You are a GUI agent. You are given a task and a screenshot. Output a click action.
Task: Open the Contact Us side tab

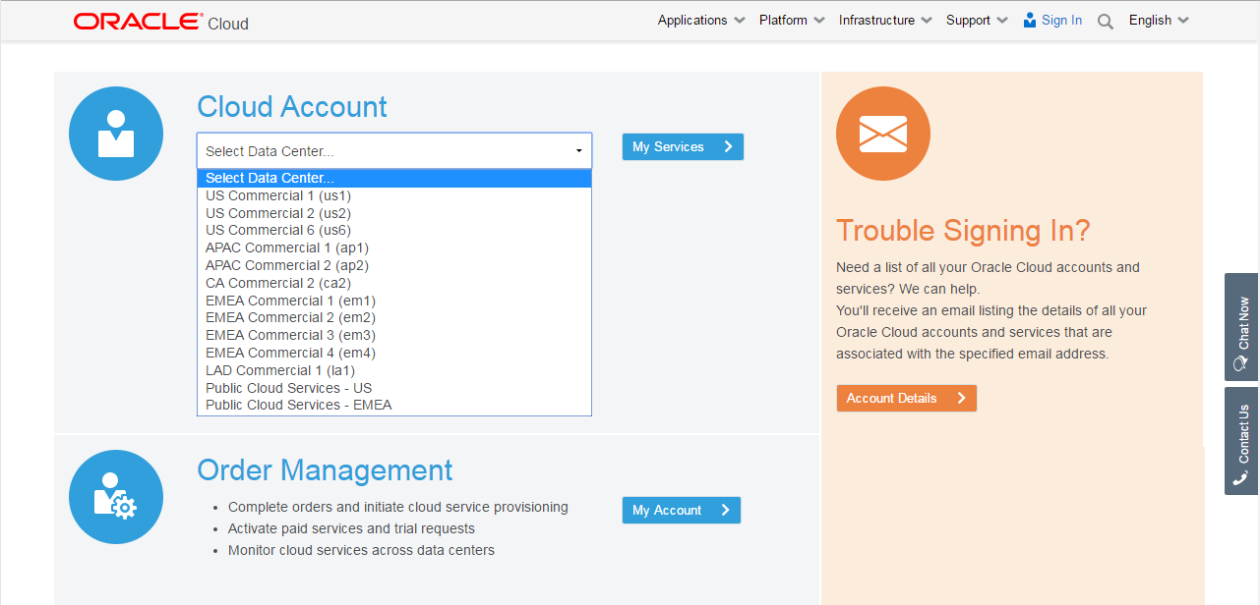pos(1241,441)
